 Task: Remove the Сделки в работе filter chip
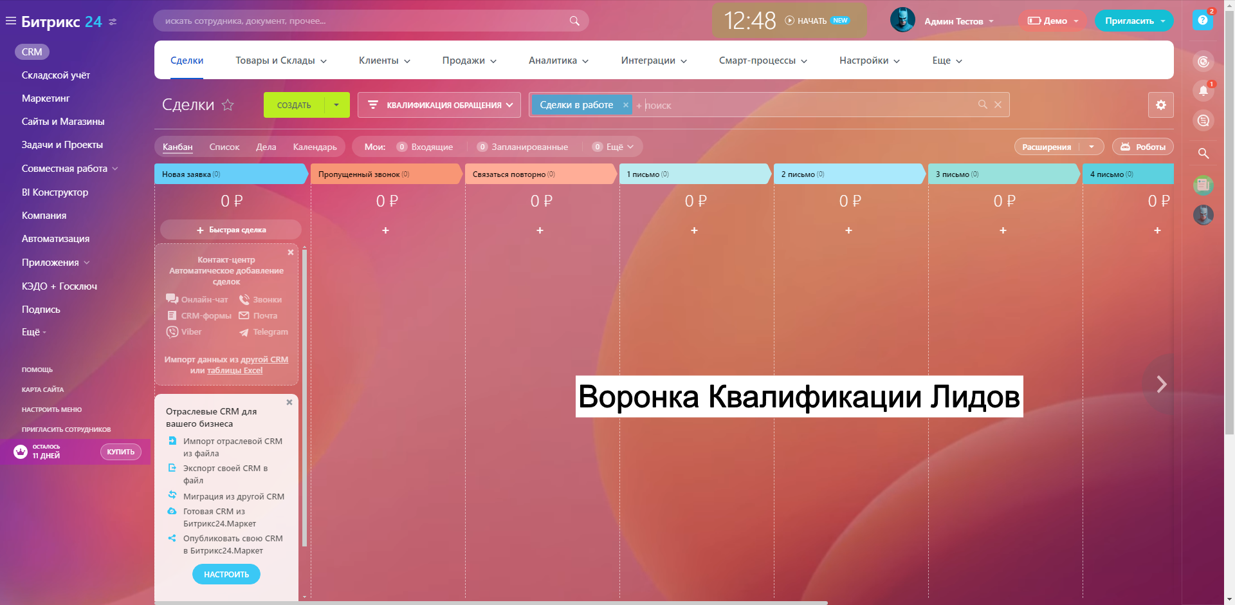[625, 105]
